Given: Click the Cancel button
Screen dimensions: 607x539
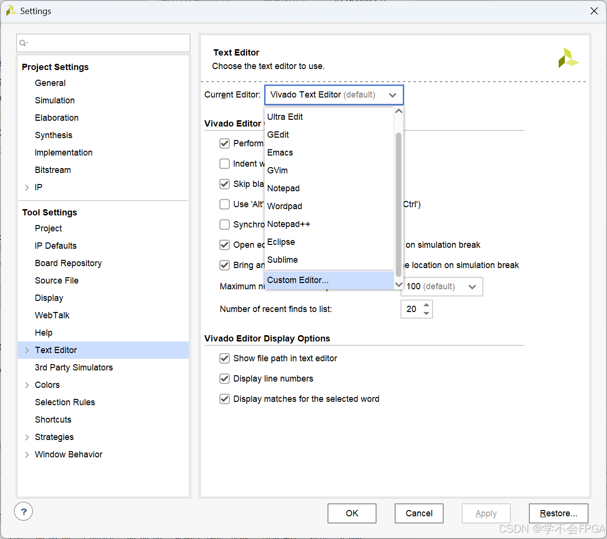Looking at the screenshot, I should tap(419, 513).
